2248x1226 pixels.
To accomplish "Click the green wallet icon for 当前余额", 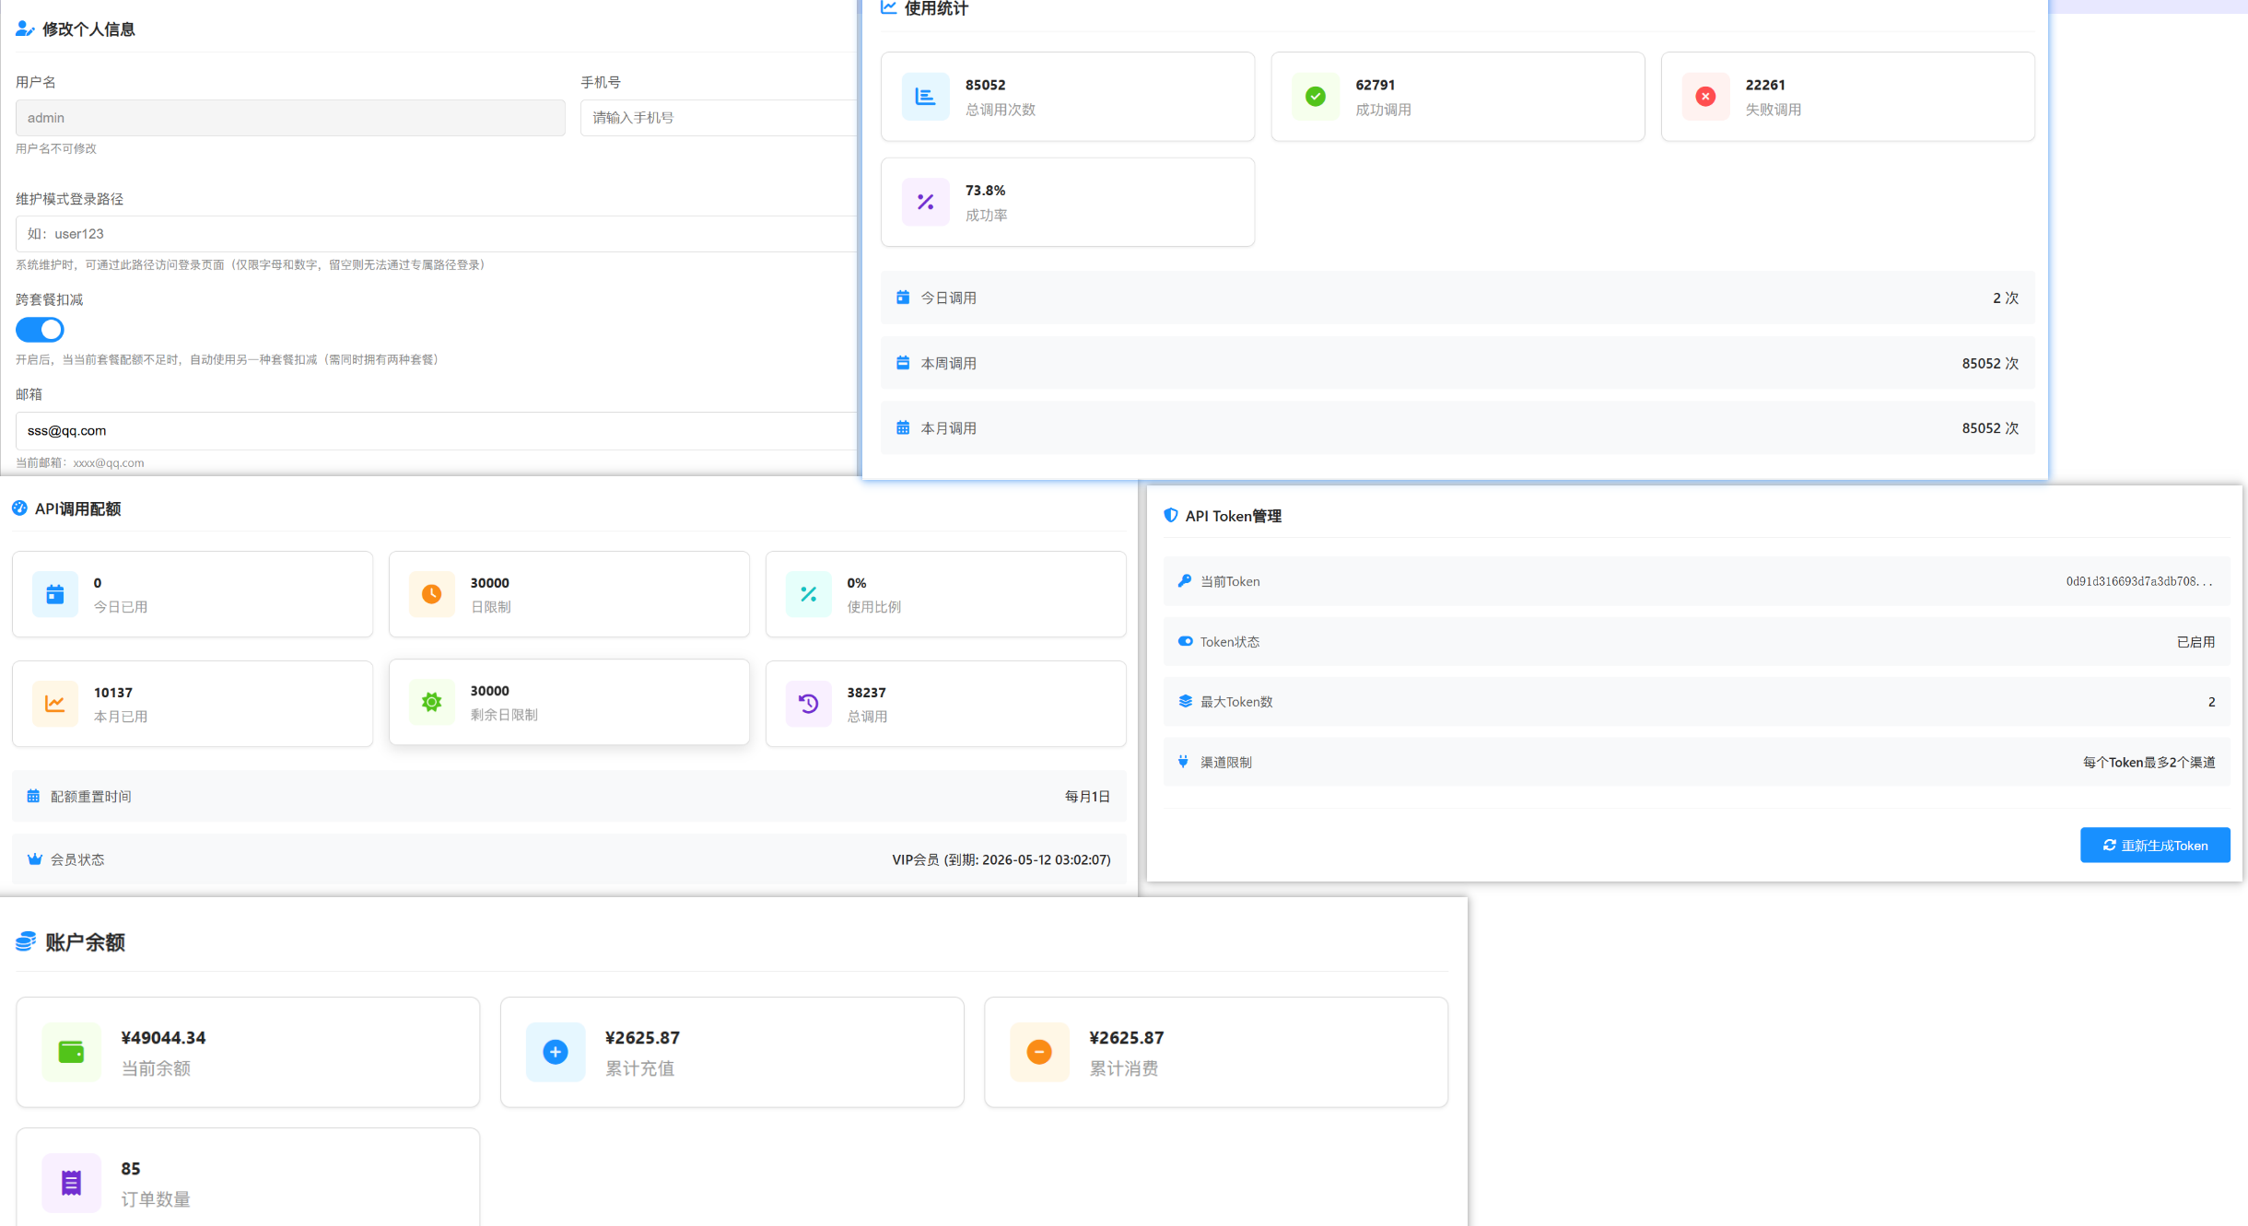I will pos(71,1052).
